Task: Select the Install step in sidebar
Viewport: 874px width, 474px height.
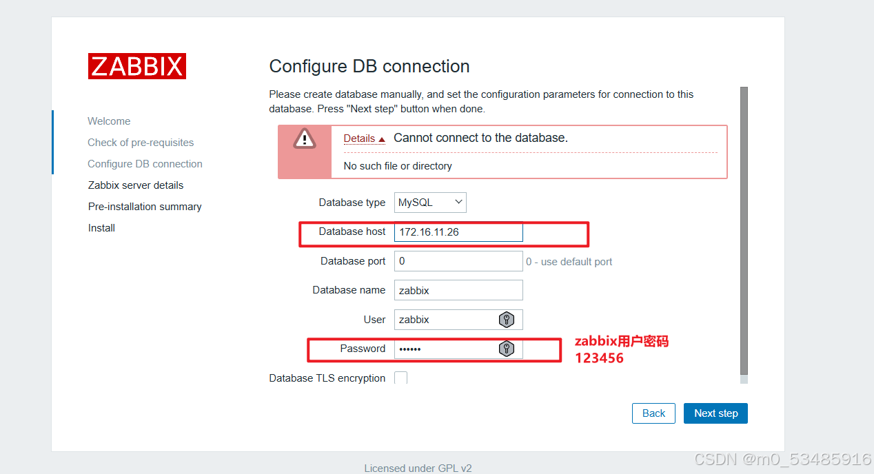Action: [101, 227]
